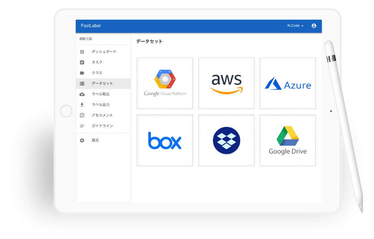The height and width of the screenshot is (239, 374).
Task: Click the Dashboard grid icon in sidebar
Action: (x=82, y=52)
